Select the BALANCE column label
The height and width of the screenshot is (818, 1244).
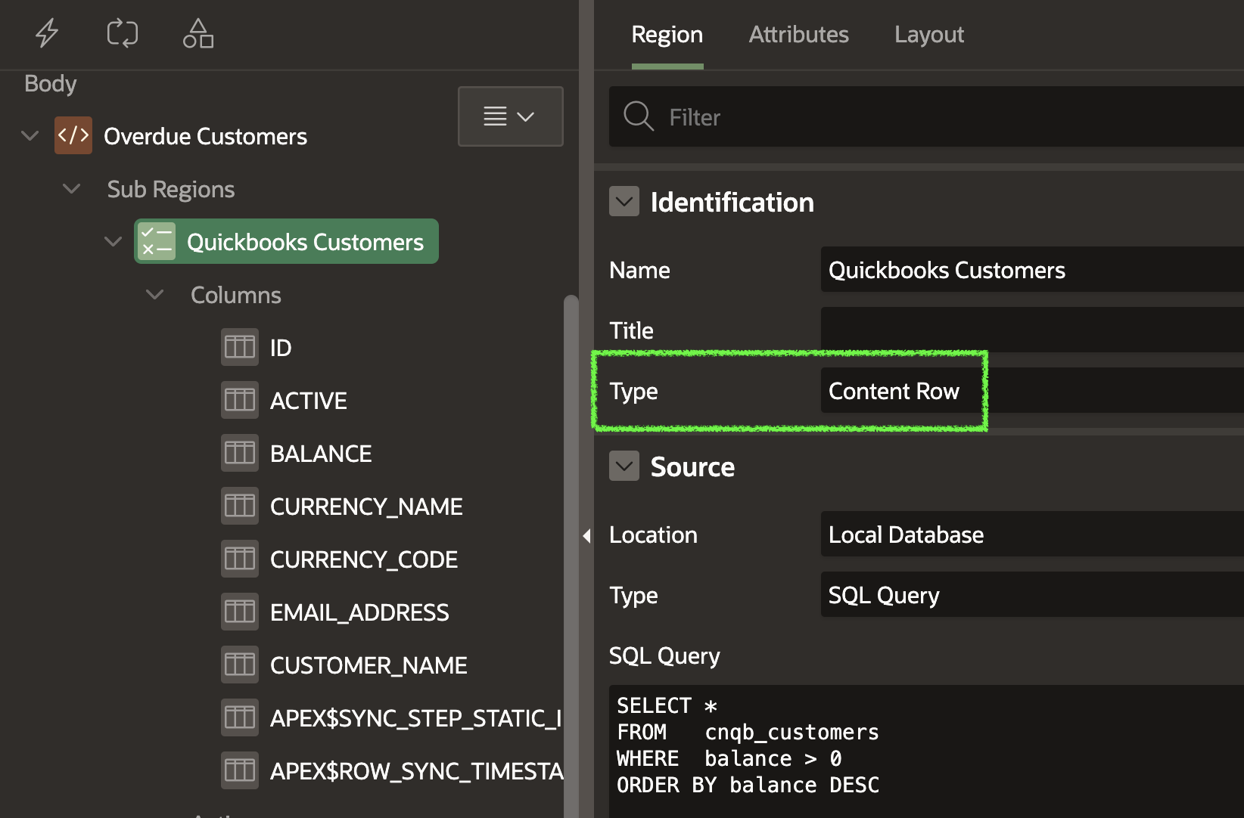click(321, 454)
